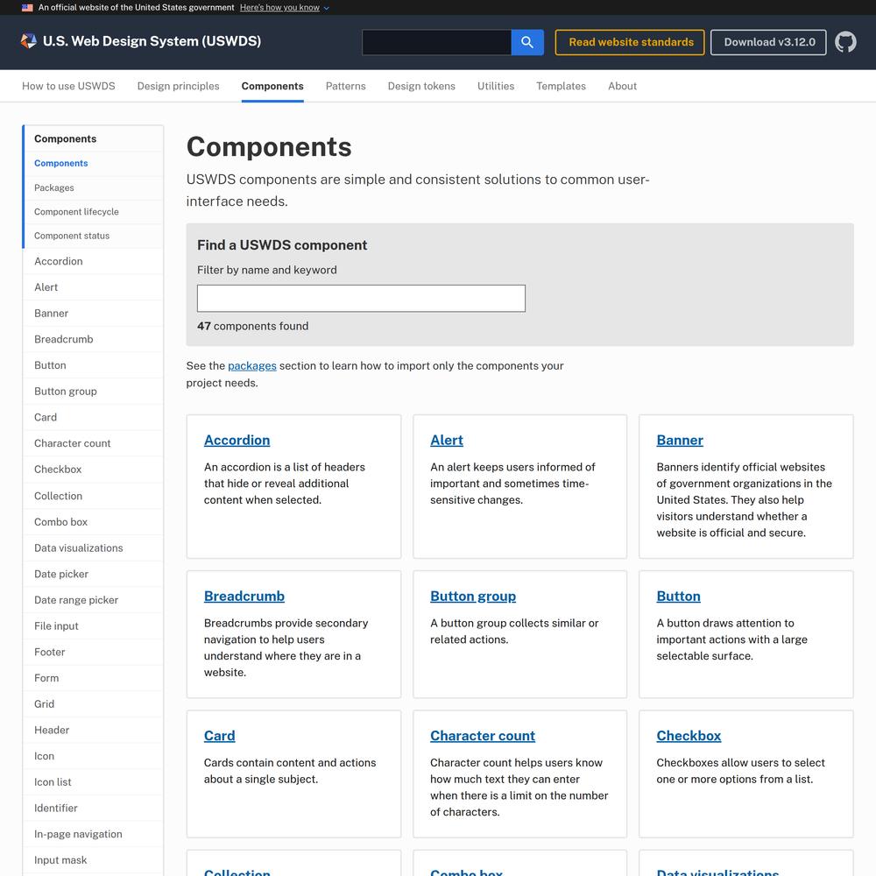
Task: Open Utilities nav item
Action: 496,86
